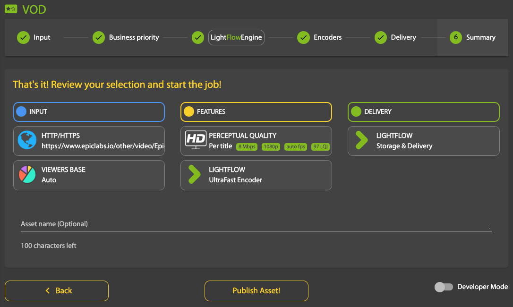Switch to the Delivery step
513x307 pixels.
[x=403, y=37]
